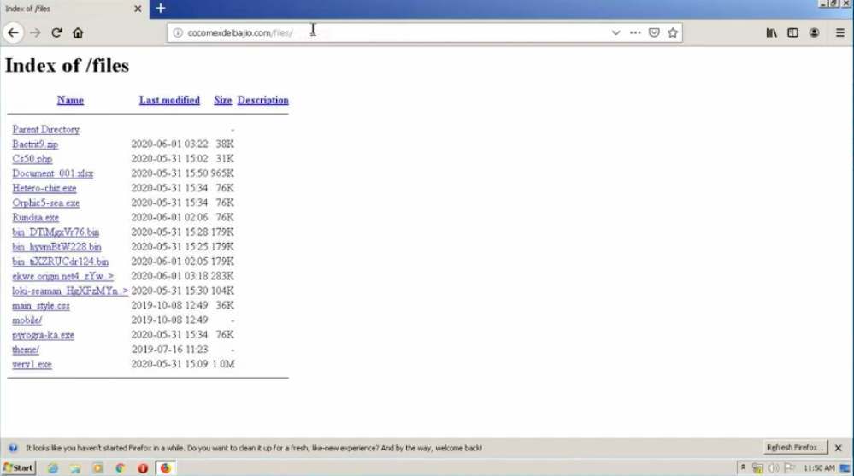
Task: Click the volume speaker tray icon
Action: click(x=774, y=467)
